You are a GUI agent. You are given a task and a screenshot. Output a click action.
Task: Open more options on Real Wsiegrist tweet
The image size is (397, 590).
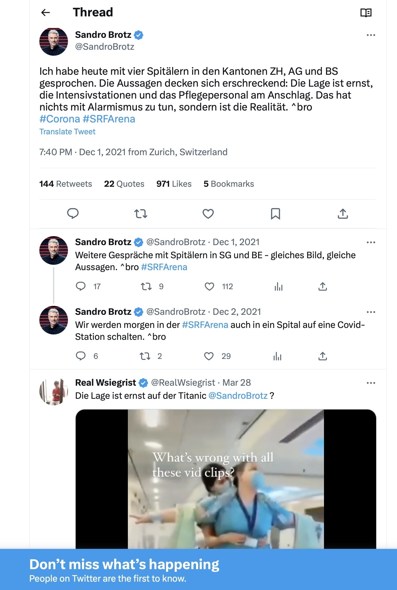pos(371,383)
